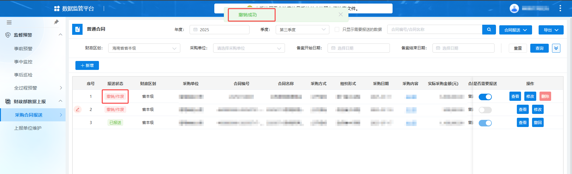Click the 备案开始日期 date field
The image size is (572, 174).
(x=358, y=48)
